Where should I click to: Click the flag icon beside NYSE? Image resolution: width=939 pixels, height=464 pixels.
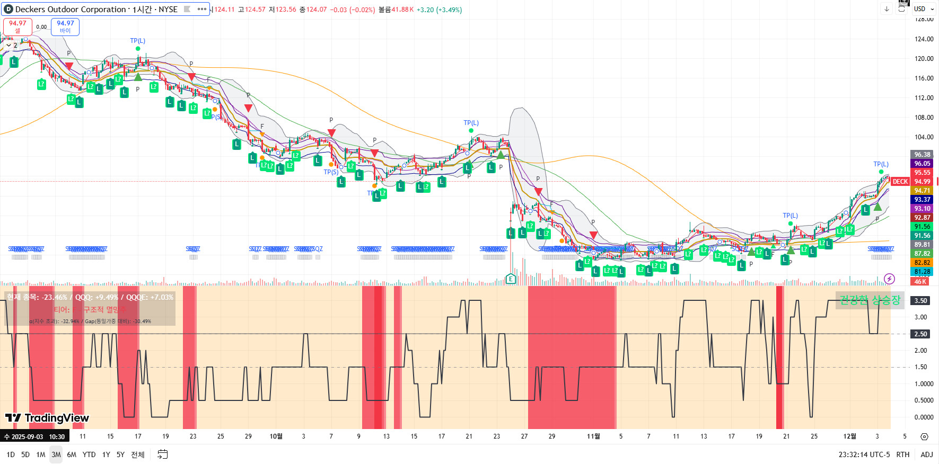coord(187,9)
